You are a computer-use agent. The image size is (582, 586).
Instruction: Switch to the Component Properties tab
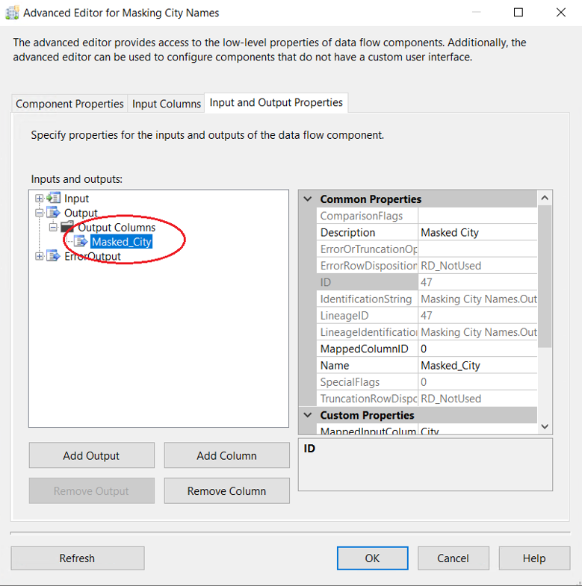[x=69, y=104]
